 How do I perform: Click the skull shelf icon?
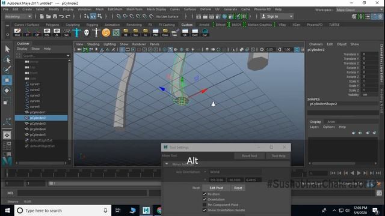click(87, 32)
